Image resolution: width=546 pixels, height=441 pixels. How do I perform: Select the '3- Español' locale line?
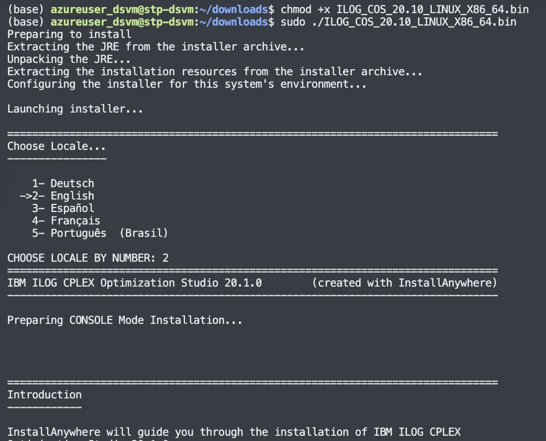coord(63,208)
